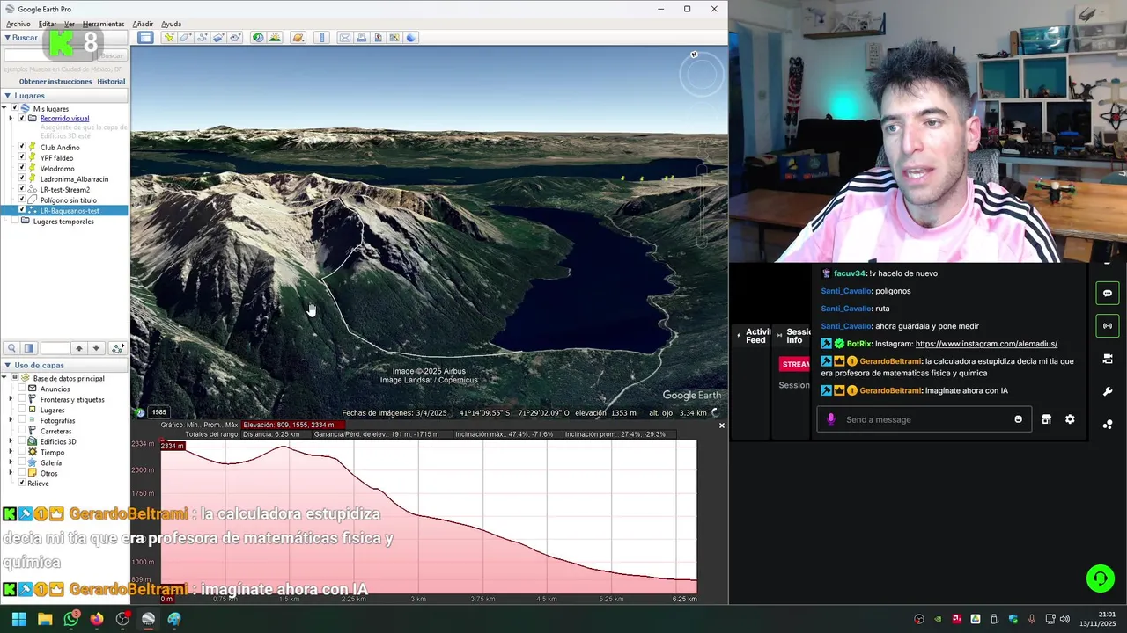Disable the Relieve layer checkbox
This screenshot has height=633, width=1127.
22,484
